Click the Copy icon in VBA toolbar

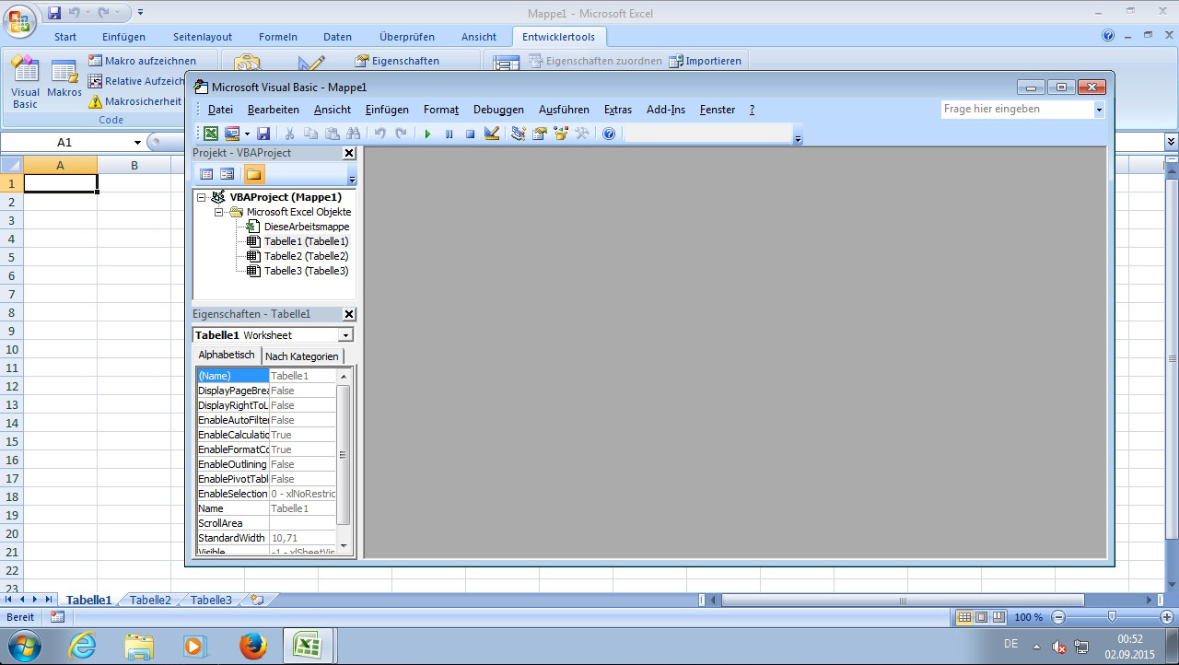point(310,134)
